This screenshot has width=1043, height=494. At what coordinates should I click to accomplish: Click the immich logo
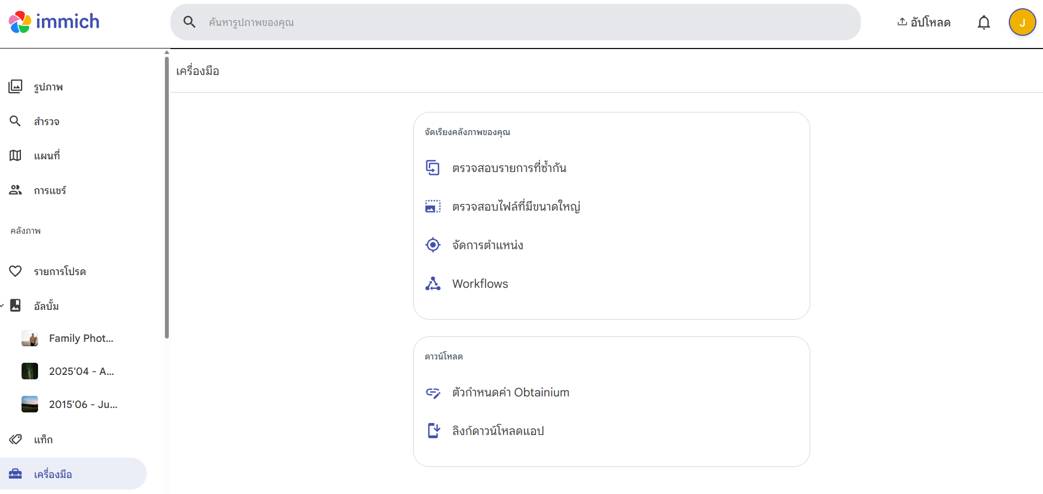click(54, 22)
